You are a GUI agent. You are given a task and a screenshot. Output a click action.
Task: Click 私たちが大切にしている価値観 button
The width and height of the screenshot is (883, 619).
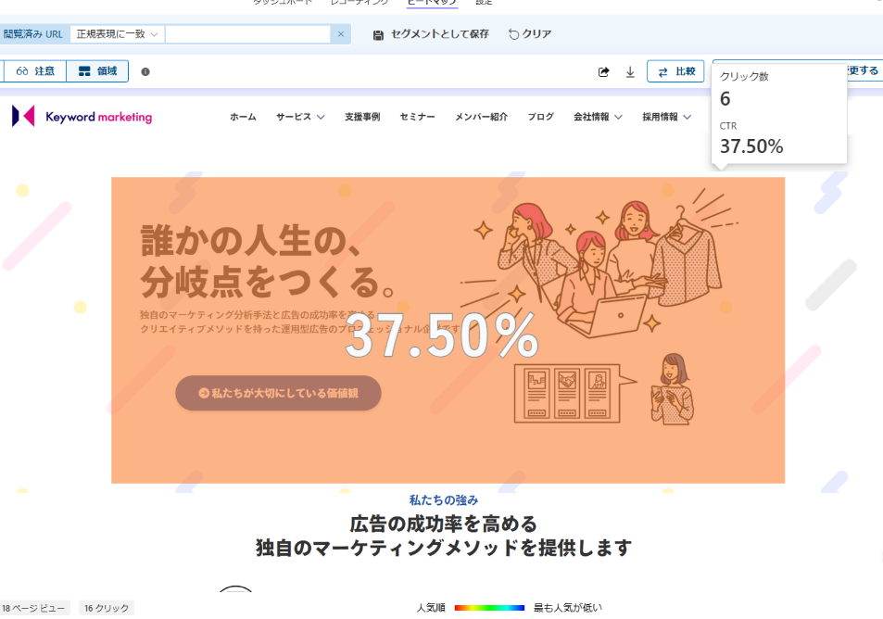(x=278, y=393)
